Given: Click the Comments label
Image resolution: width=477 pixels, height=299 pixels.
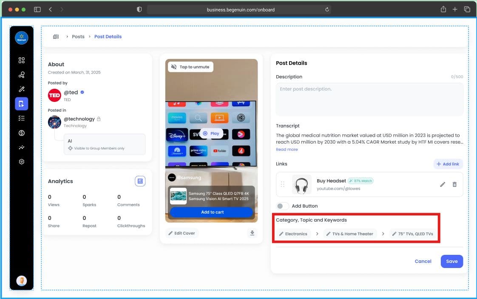Looking at the screenshot, I should pyautogui.click(x=128, y=205).
